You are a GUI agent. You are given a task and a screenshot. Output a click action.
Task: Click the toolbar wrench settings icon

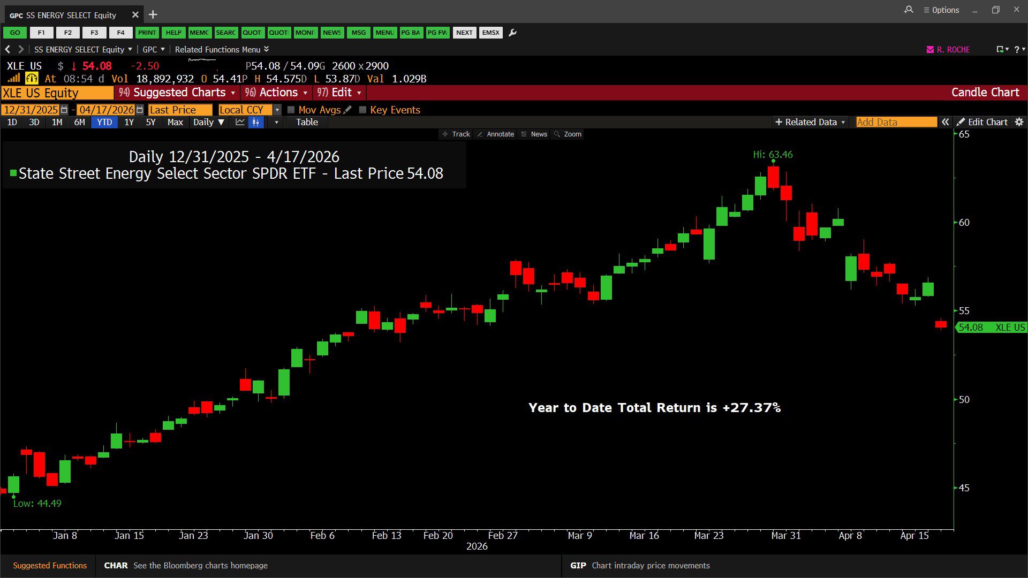coord(512,33)
